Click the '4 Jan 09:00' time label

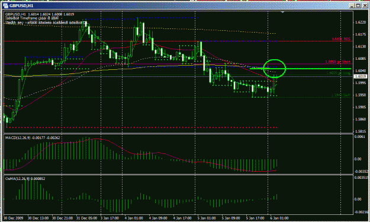click(x=158, y=218)
